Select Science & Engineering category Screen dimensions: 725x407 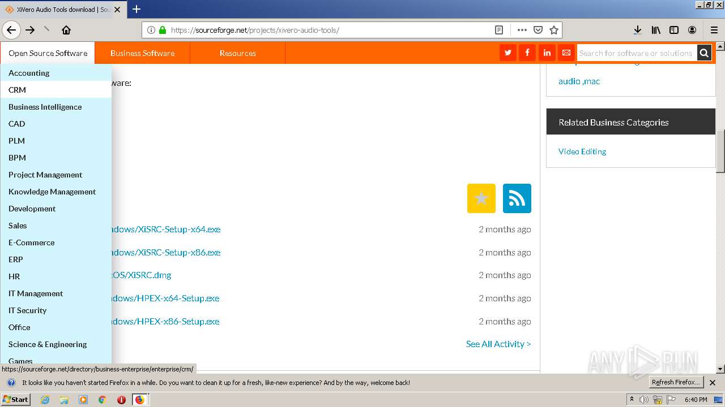click(x=56, y=344)
